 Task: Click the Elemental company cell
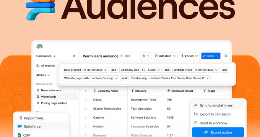100,135
